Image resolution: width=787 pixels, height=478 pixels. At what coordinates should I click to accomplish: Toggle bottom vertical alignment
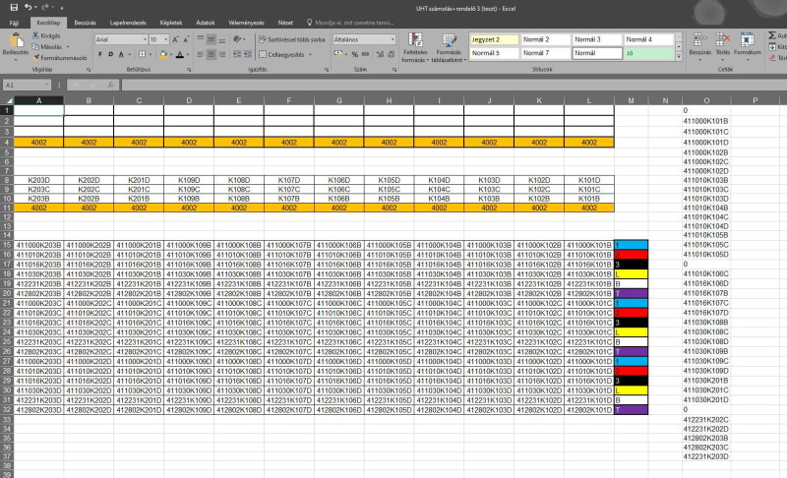tap(222, 39)
